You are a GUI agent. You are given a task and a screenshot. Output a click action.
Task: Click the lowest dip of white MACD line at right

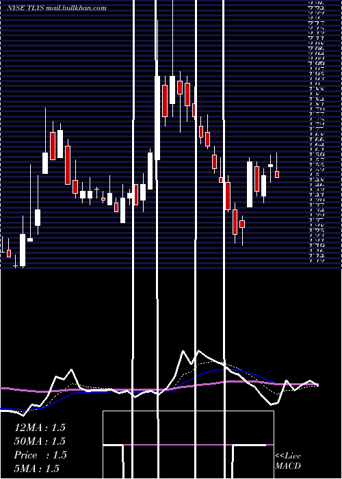[x=271, y=405]
